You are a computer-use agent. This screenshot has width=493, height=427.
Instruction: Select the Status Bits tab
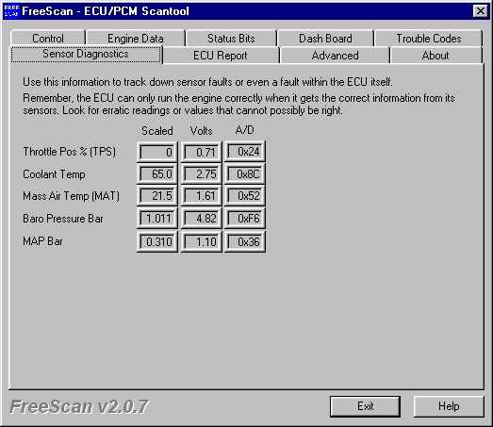click(x=231, y=39)
